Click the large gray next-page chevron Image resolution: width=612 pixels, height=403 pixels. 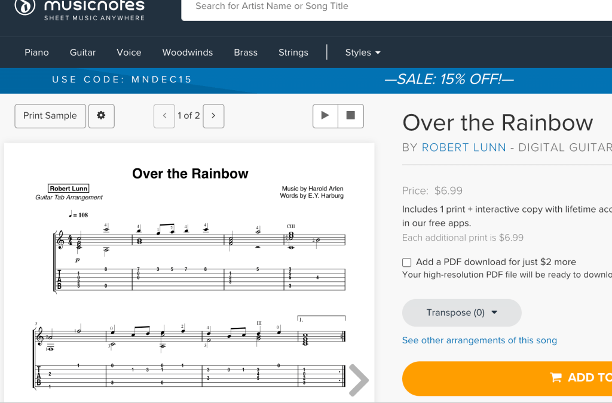coord(358,380)
